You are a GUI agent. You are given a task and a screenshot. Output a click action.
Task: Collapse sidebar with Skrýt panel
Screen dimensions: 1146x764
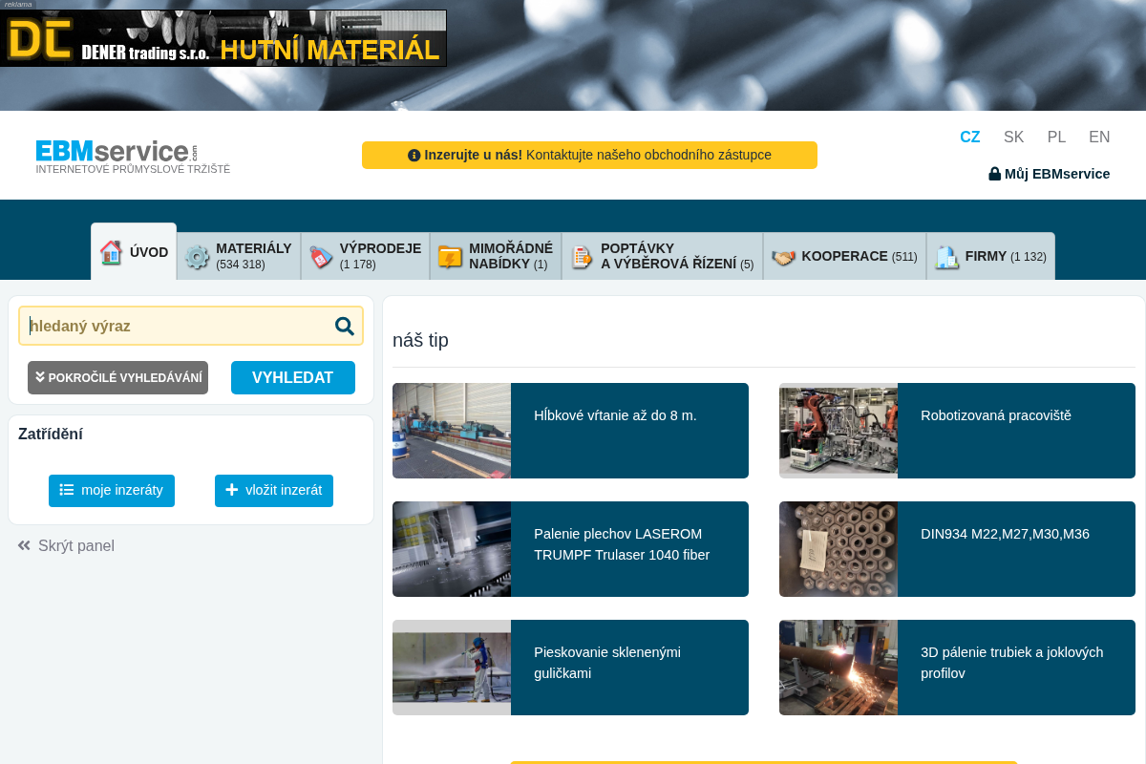[x=66, y=545]
